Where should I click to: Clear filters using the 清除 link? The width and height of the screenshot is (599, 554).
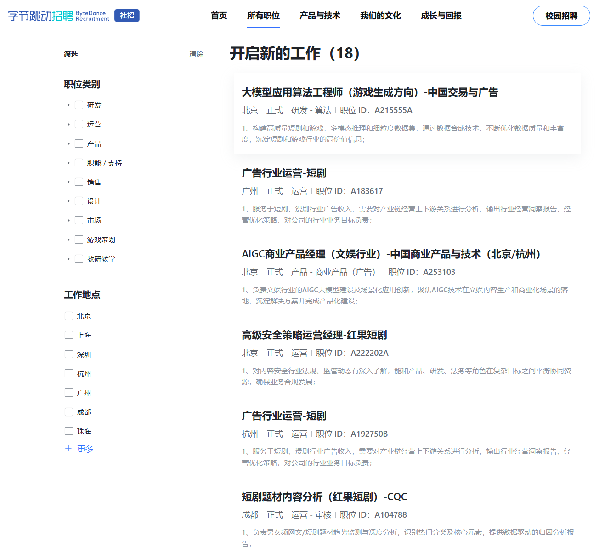click(x=196, y=54)
